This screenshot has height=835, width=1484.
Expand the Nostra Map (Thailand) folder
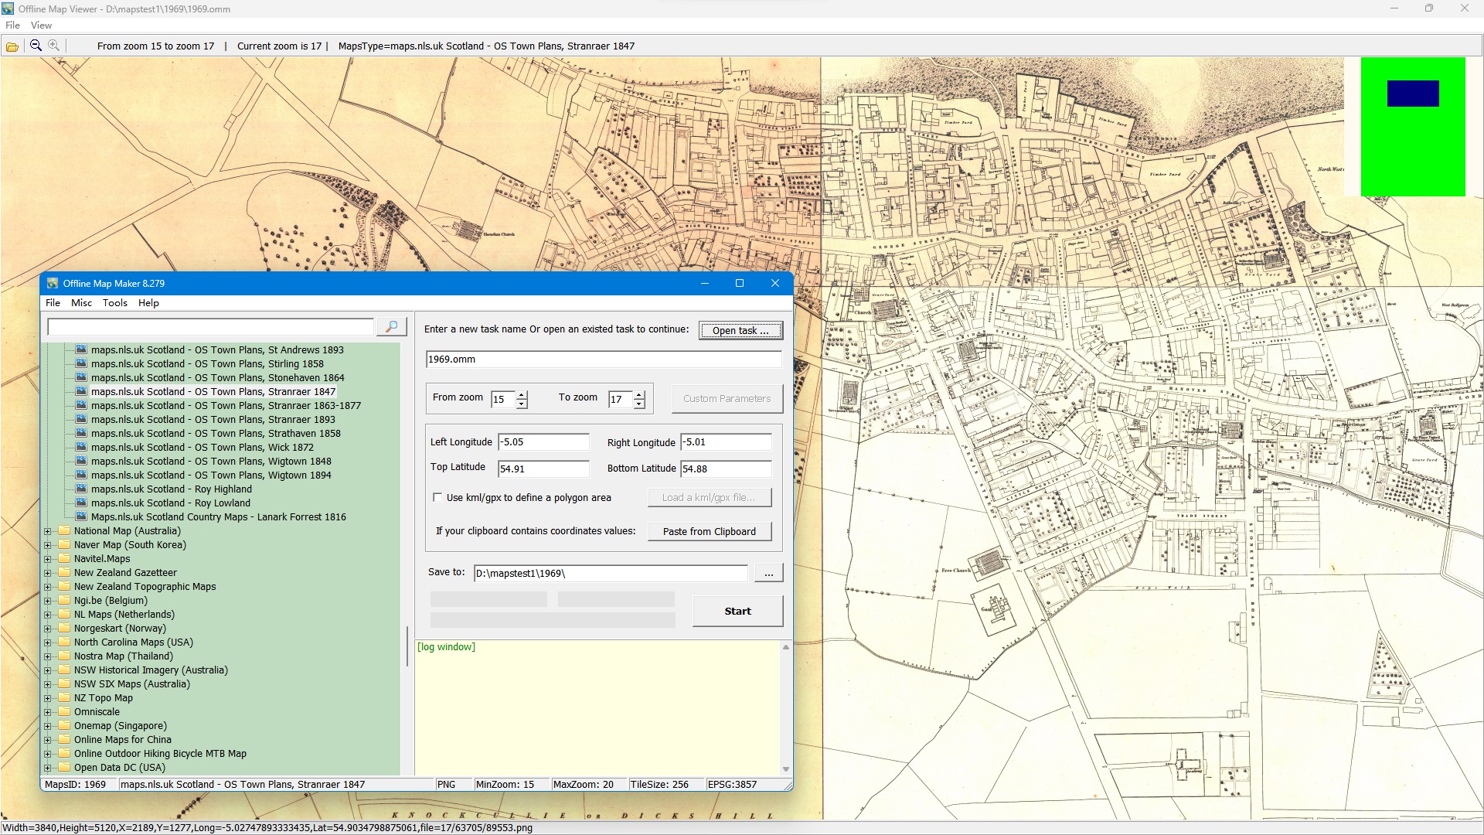pos(48,656)
